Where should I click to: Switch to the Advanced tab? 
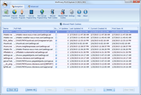click(x=33, y=7)
